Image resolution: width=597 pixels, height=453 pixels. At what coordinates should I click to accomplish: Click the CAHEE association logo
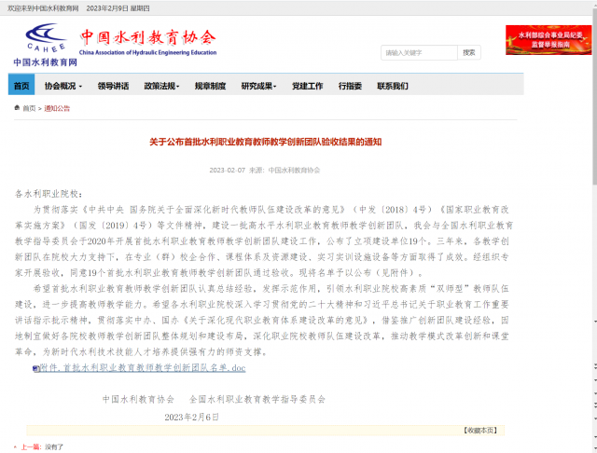(x=45, y=40)
